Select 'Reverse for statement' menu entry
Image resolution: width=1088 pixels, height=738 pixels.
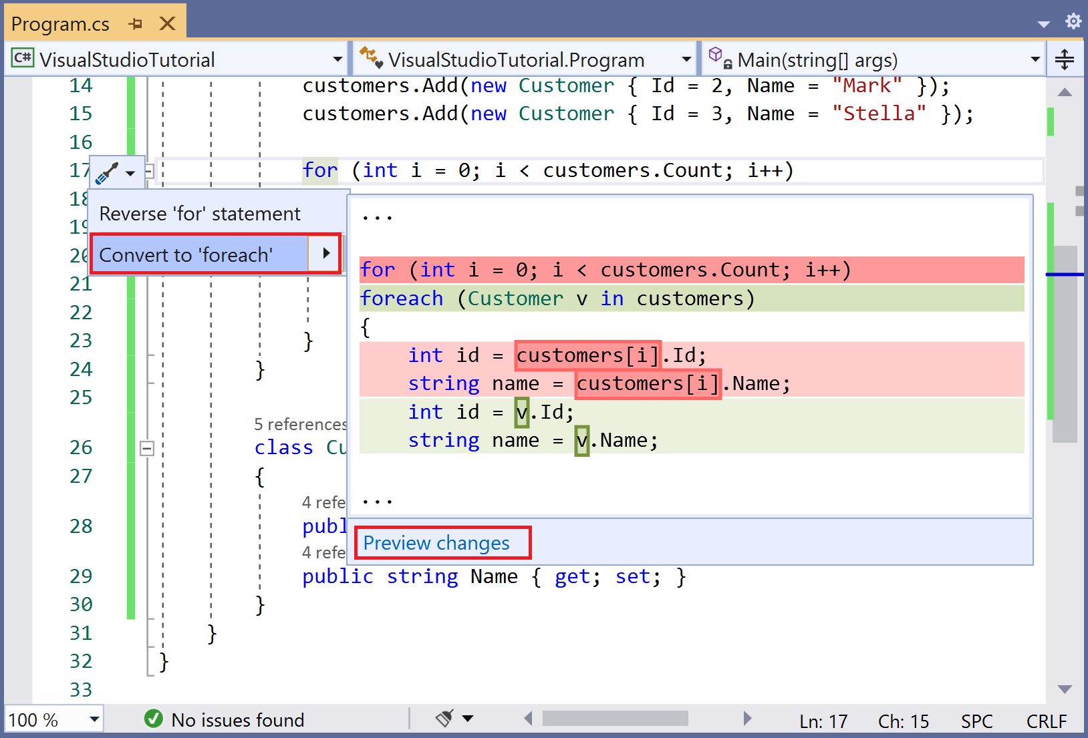(x=200, y=214)
